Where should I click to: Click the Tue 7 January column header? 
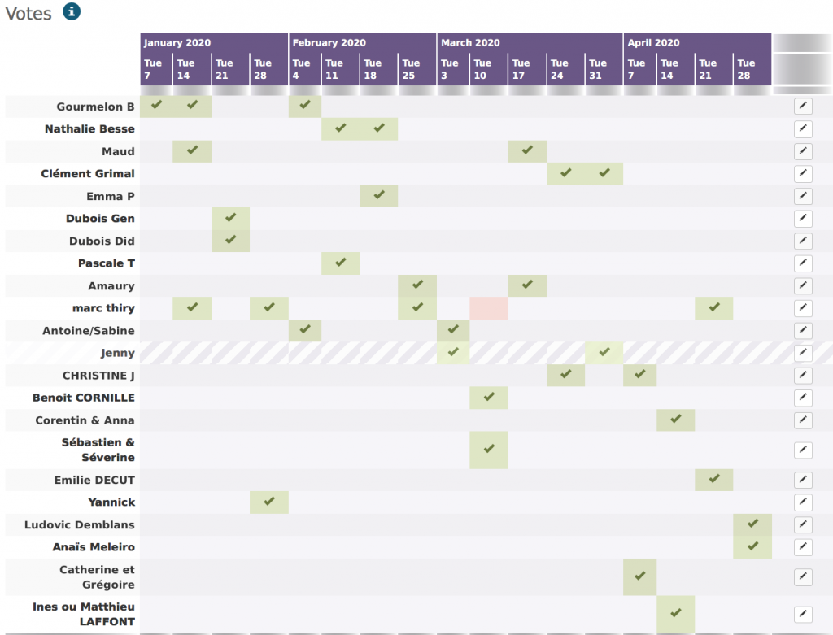click(x=156, y=69)
